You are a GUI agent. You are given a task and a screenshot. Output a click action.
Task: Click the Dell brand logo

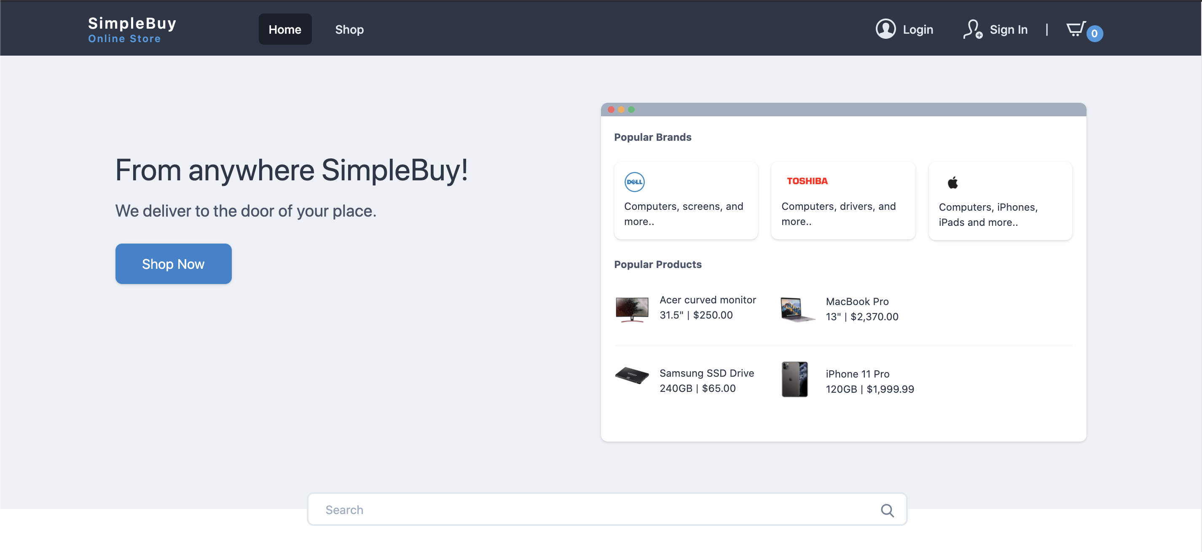pyautogui.click(x=634, y=182)
